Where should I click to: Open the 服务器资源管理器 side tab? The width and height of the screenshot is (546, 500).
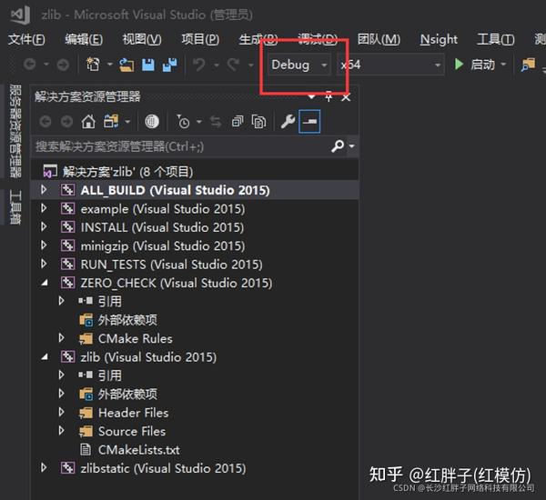tap(15, 131)
